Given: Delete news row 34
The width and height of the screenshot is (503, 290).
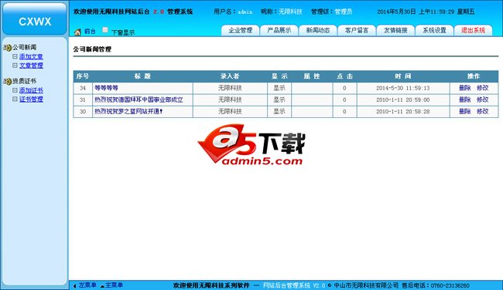Looking at the screenshot, I should (x=464, y=88).
